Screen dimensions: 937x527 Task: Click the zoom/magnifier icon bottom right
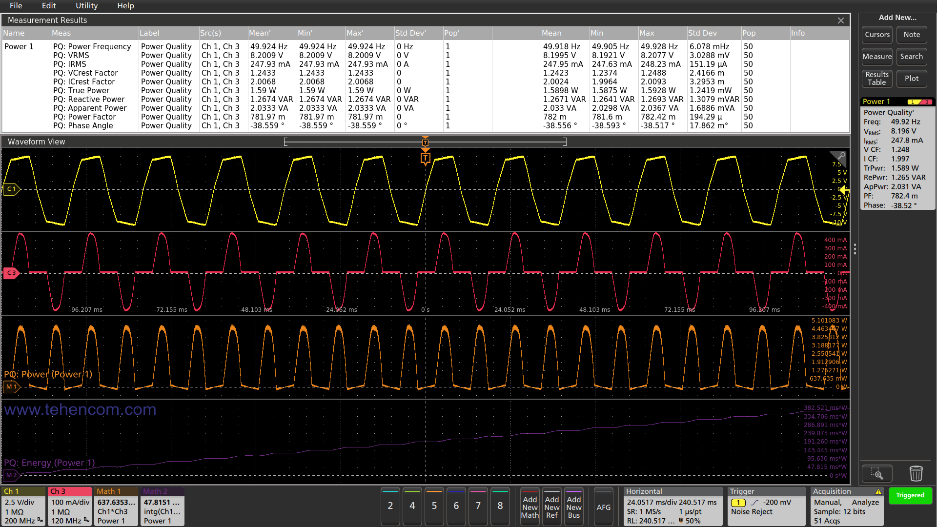pos(876,474)
